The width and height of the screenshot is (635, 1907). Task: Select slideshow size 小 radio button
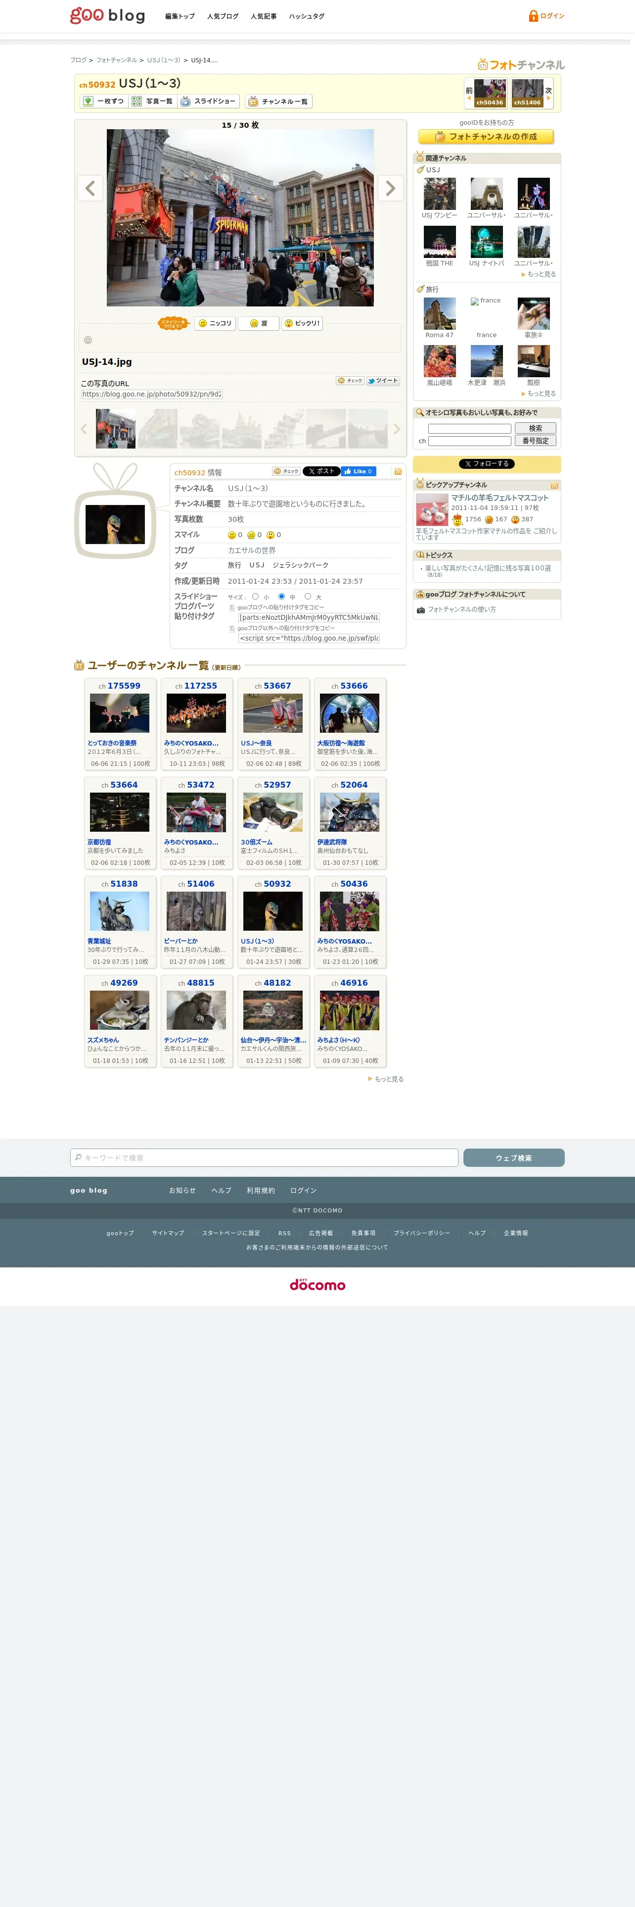tap(255, 597)
